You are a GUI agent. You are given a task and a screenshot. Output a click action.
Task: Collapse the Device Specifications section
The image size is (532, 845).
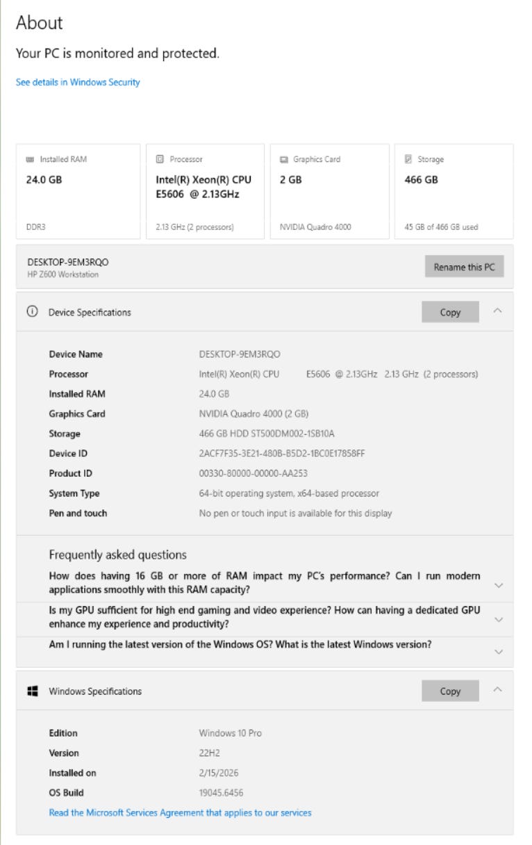(x=497, y=311)
